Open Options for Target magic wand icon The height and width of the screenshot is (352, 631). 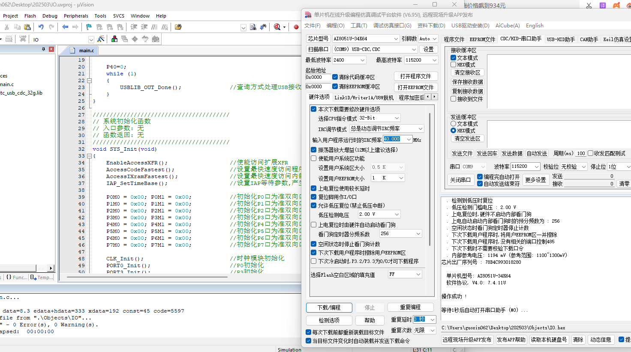[101, 39]
